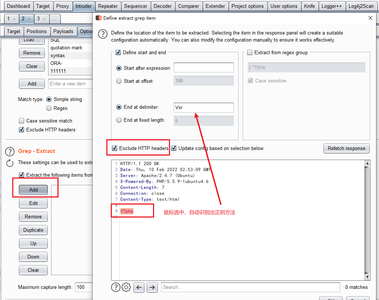Close Intruder attack tab 2
Viewport: 379px width, 300px height.
click(x=29, y=19)
